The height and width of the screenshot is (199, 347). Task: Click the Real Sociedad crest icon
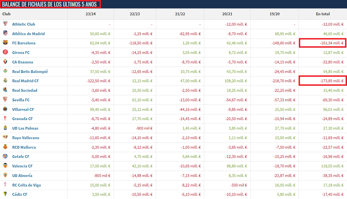point(5,90)
